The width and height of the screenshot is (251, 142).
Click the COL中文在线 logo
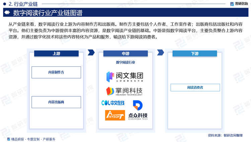point(113,103)
